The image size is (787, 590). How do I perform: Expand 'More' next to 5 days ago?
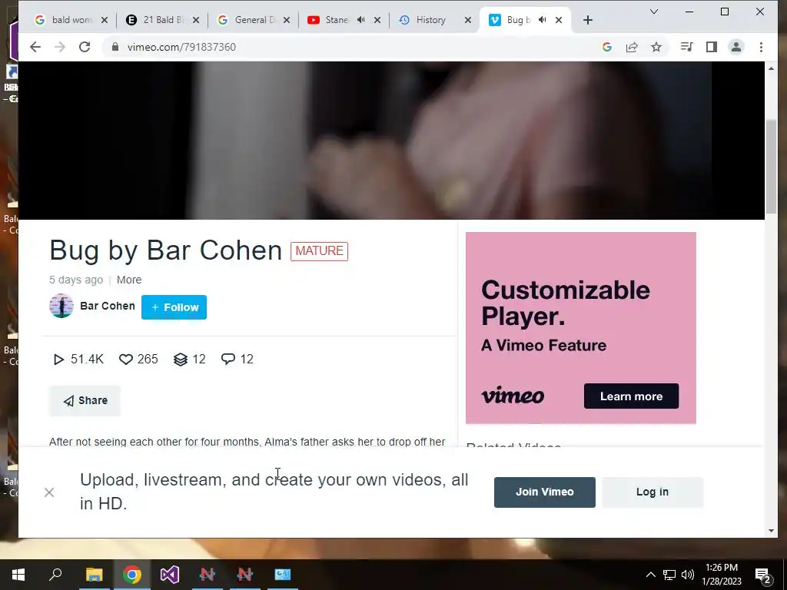point(129,280)
